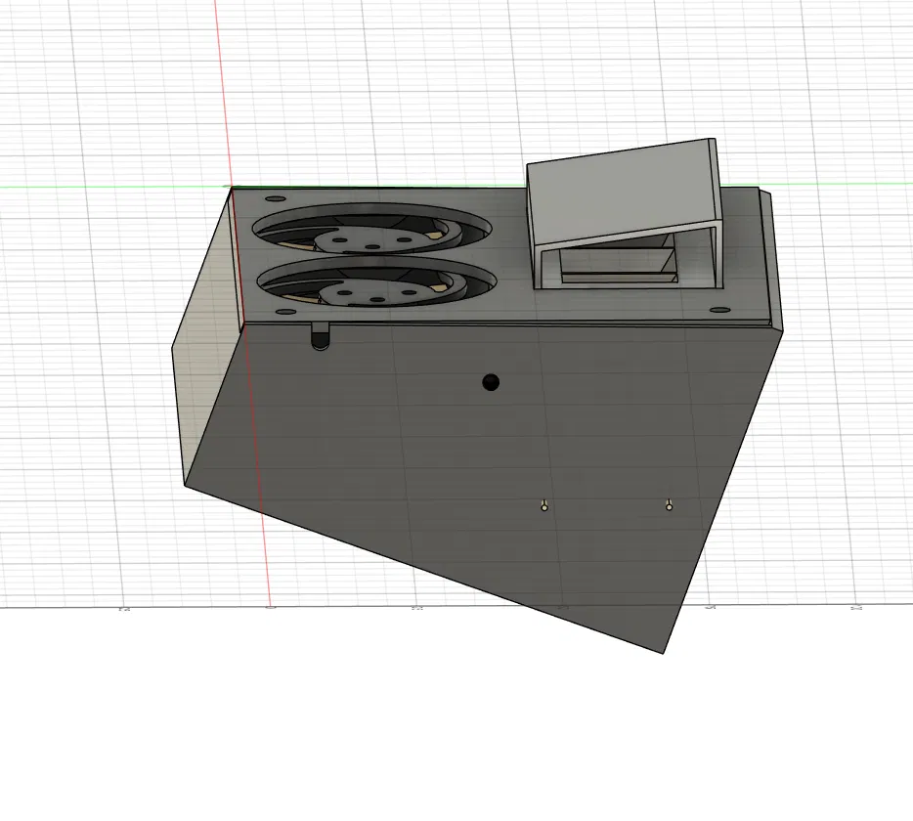
Task: Select the lower fan's center hub
Action: click(x=377, y=293)
